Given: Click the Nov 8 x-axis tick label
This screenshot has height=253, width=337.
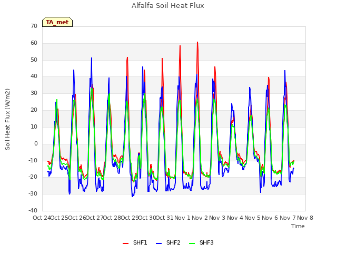Looking at the screenshot, I should tap(305, 218).
